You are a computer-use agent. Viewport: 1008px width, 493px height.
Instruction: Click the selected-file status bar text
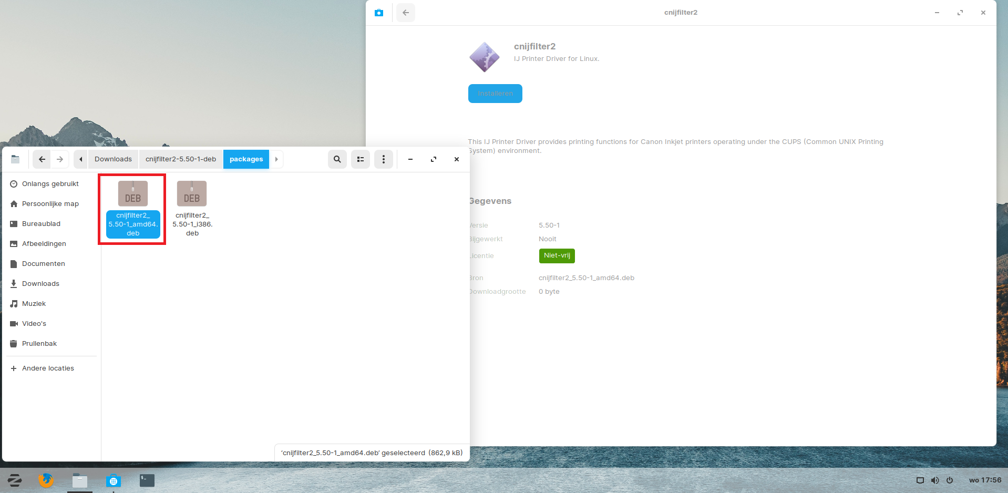(x=372, y=453)
